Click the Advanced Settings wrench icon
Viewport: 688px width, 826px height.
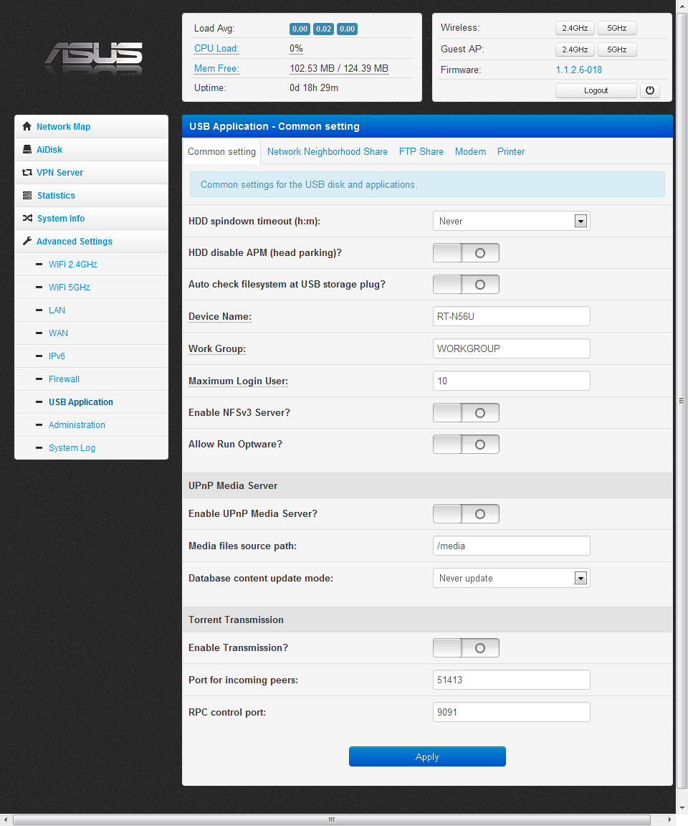click(27, 242)
